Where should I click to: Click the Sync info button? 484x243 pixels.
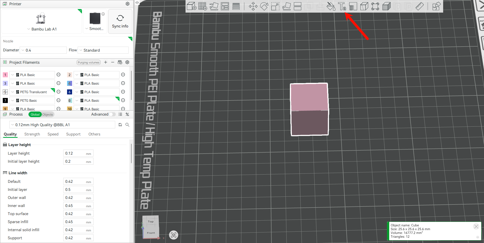(x=120, y=21)
